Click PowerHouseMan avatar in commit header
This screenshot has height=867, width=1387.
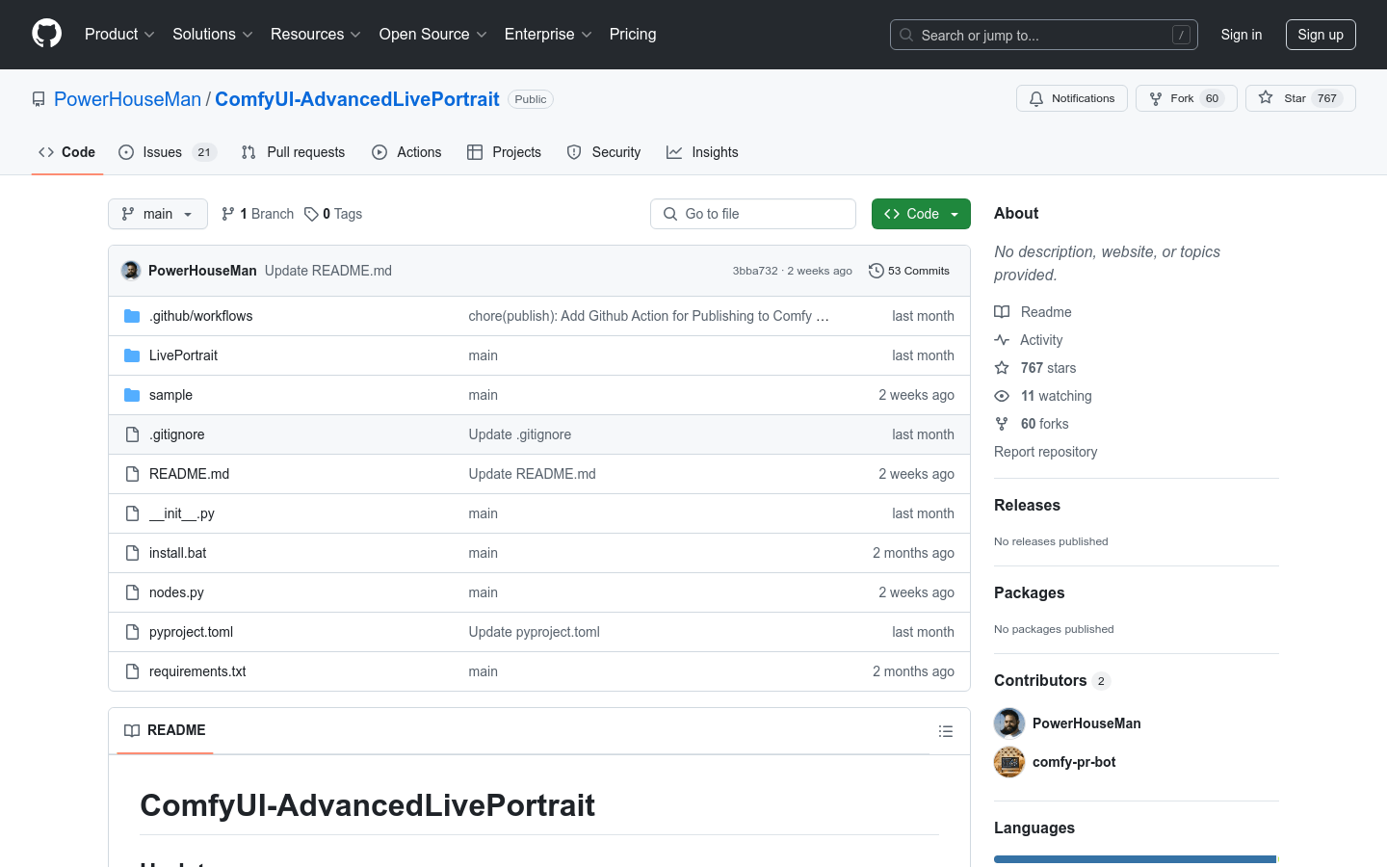(x=131, y=271)
